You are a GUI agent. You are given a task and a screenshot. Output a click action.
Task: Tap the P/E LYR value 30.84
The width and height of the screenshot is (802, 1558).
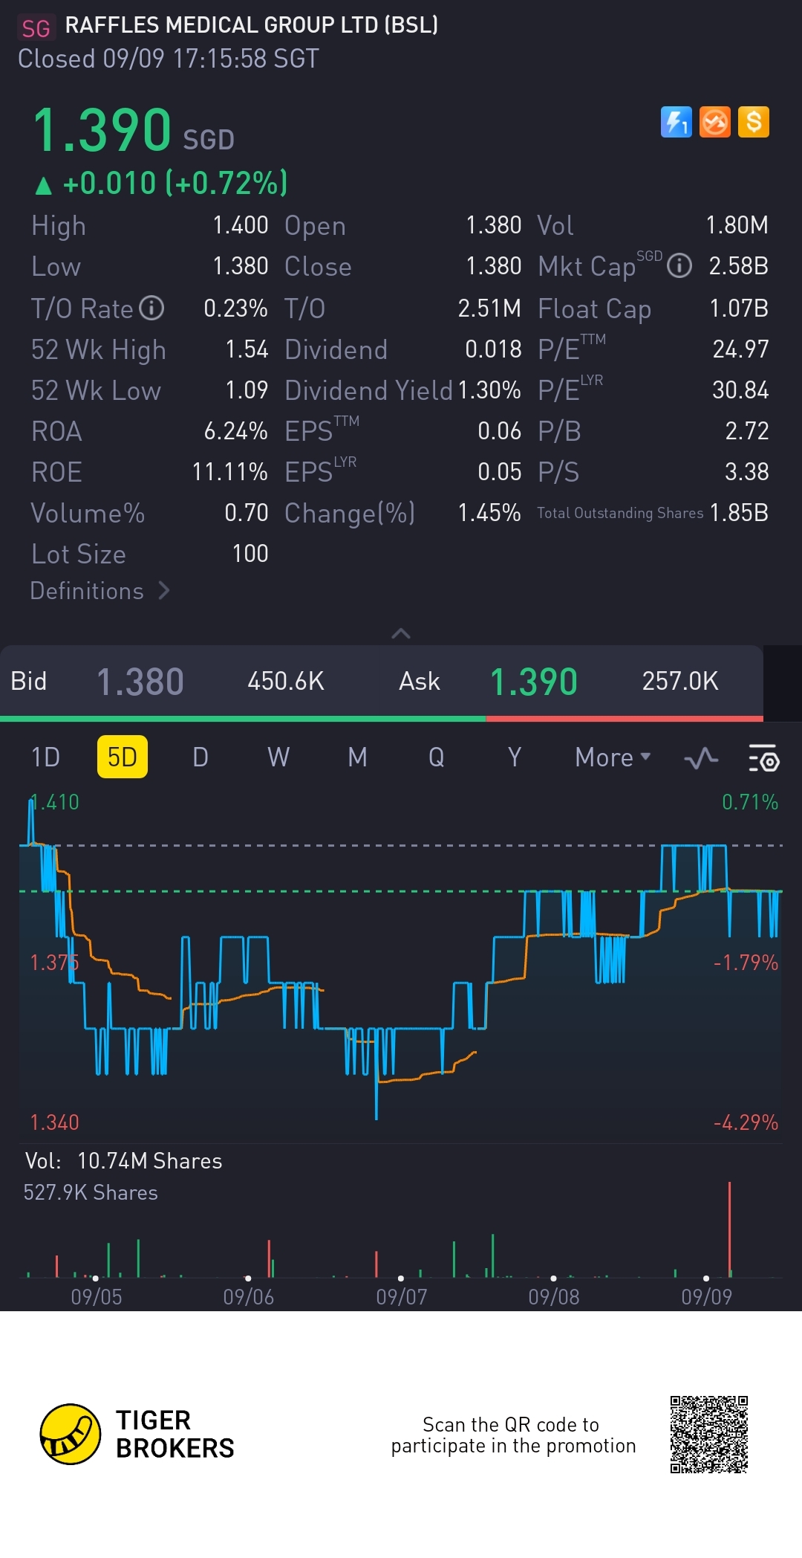coord(740,390)
